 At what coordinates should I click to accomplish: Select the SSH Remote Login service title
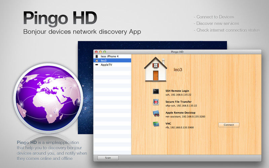177,91
